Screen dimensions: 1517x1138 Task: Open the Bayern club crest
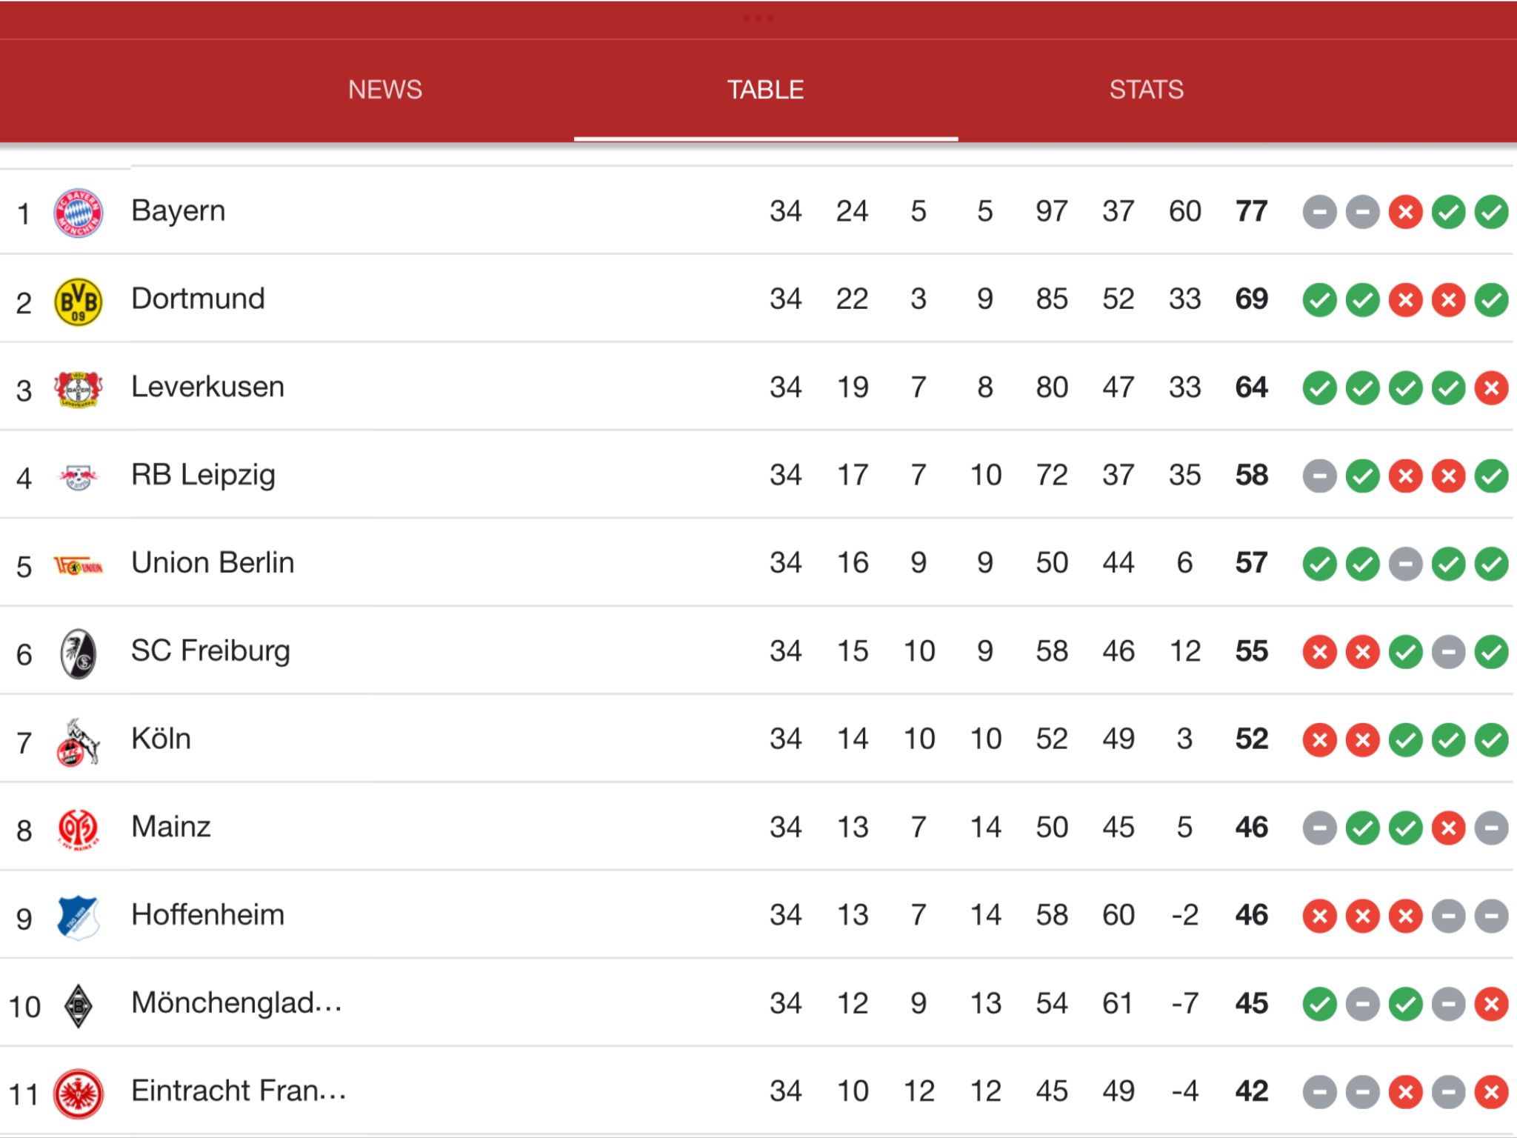78,213
